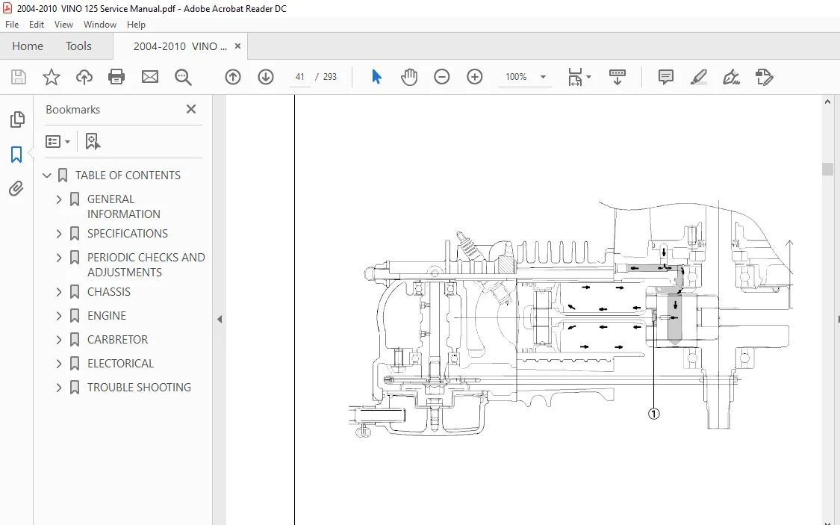Go to the previous page arrow
Viewport: 840px width, 525px height.
point(233,77)
